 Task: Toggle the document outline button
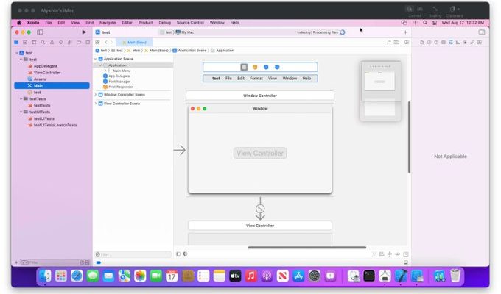click(178, 254)
